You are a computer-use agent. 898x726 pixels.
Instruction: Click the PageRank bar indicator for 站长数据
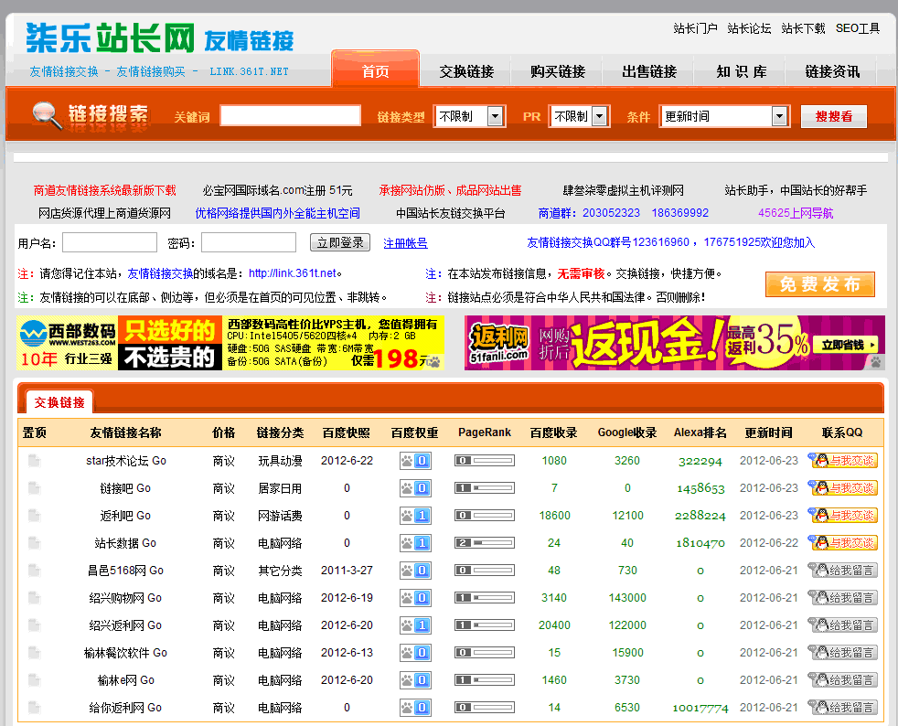point(484,542)
